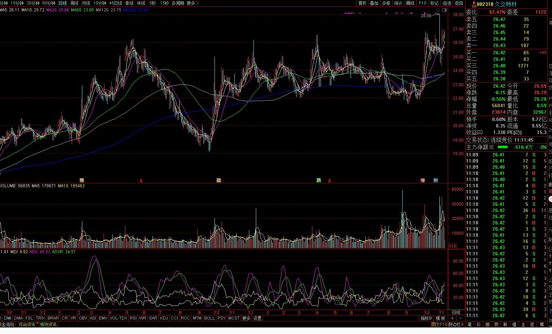552x334 pixels.
Task: Open the 板块资讯 sector news tab
Action: coord(48,324)
